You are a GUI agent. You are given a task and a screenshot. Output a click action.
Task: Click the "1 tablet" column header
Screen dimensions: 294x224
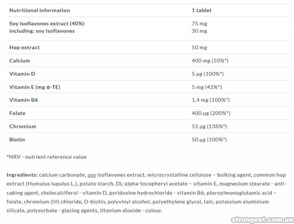pos(202,10)
